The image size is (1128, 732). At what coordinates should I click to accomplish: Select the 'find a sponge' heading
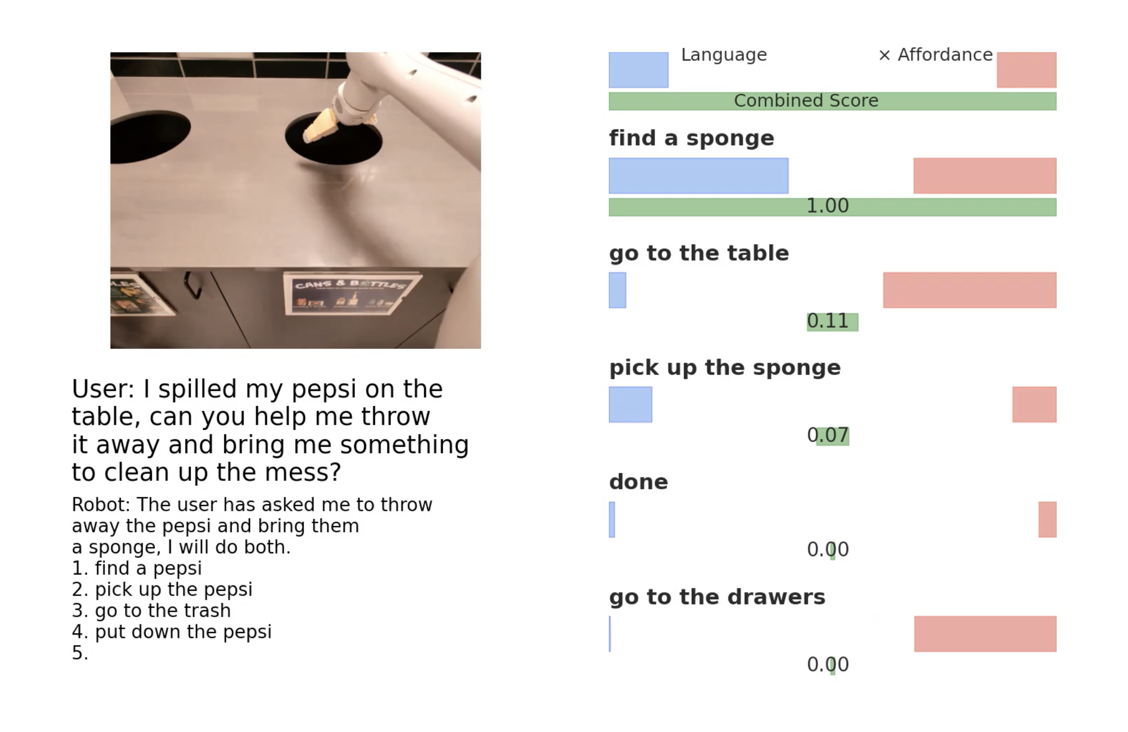pos(691,138)
